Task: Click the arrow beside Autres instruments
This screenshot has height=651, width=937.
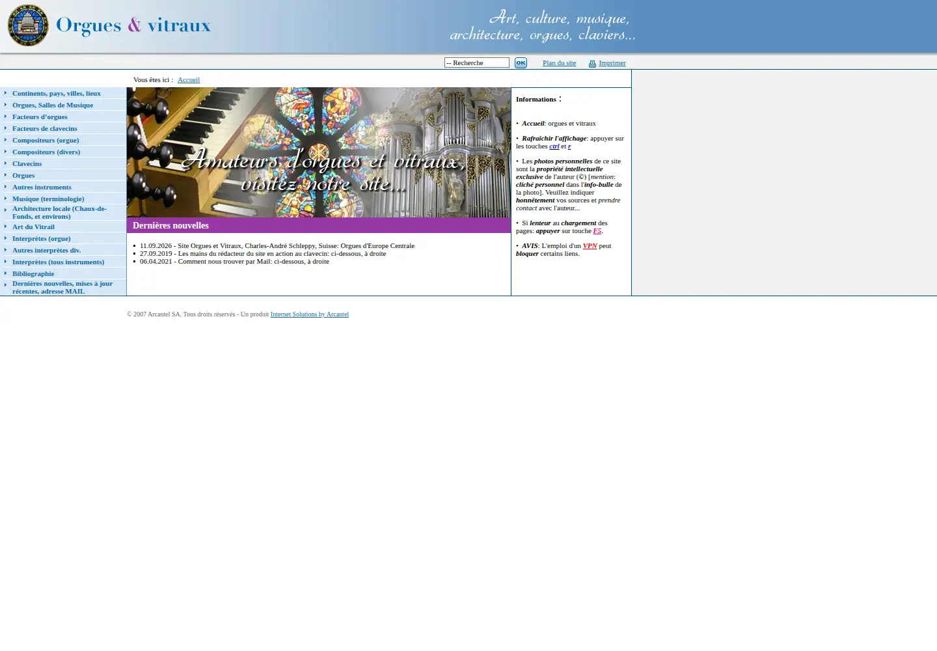Action: tap(5, 187)
